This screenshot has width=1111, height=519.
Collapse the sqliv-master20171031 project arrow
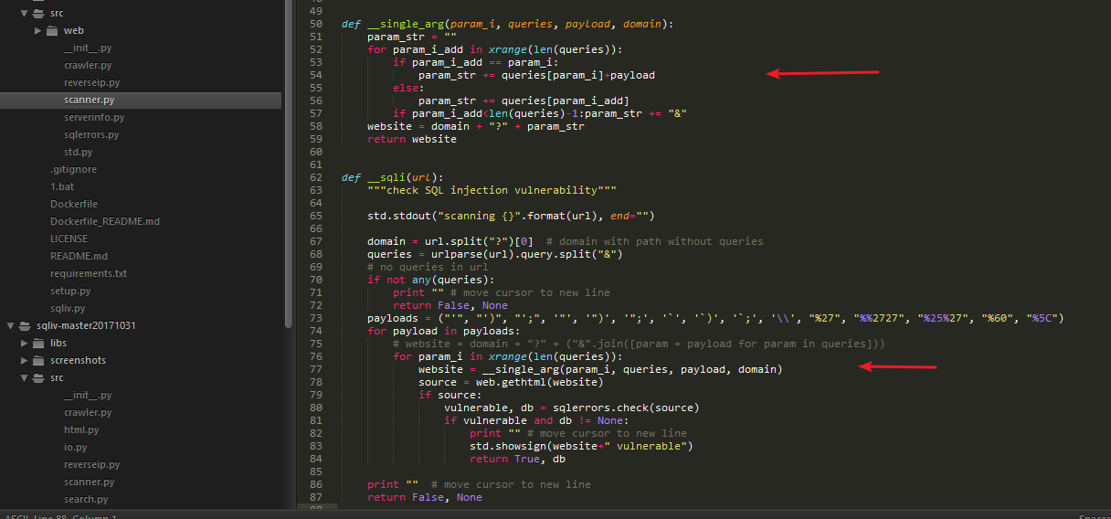coord(9,325)
